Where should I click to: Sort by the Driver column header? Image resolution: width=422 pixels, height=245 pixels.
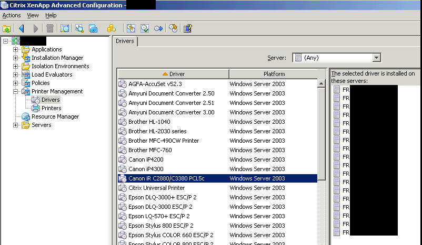pyautogui.click(x=174, y=74)
